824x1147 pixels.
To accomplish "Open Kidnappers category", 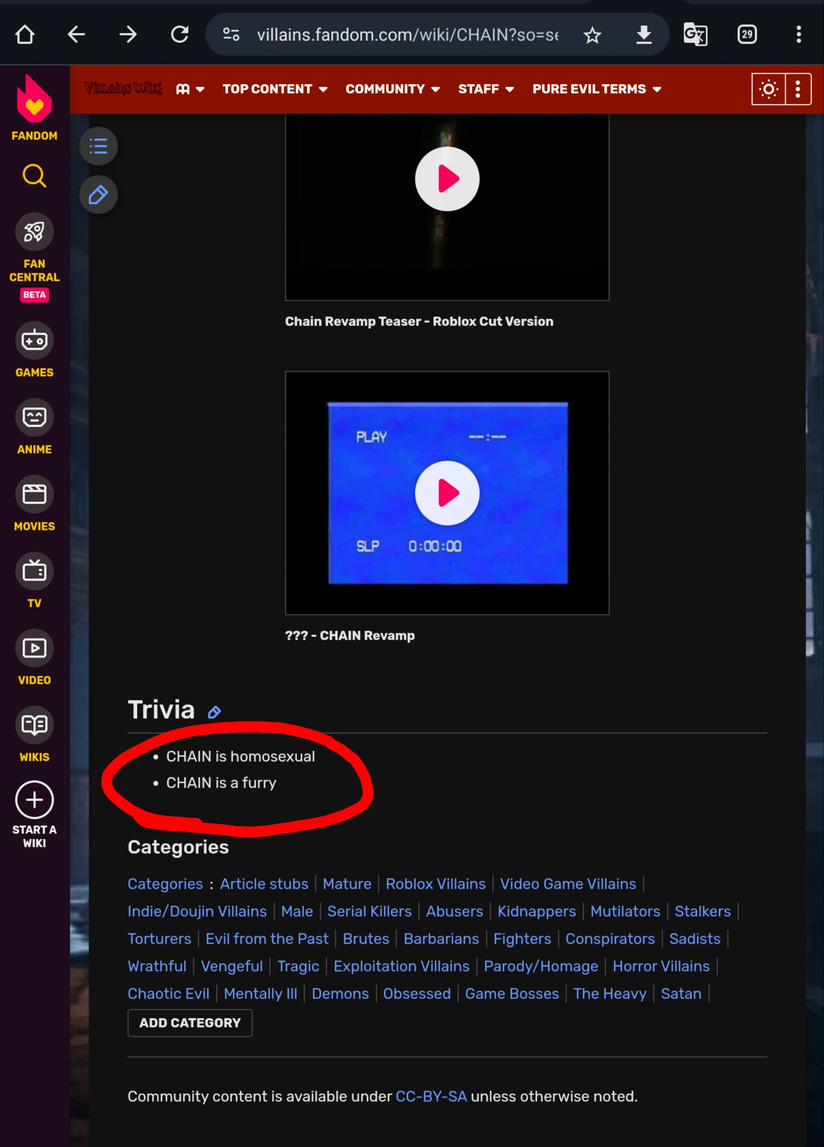I will pyautogui.click(x=536, y=911).
